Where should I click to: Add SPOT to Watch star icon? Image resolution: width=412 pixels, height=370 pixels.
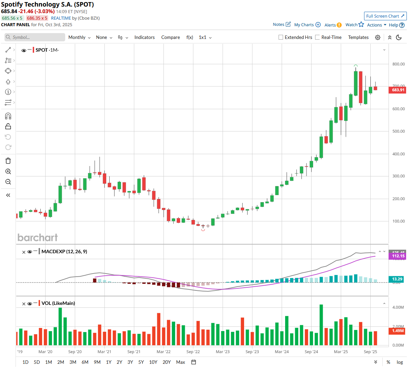click(x=361, y=24)
